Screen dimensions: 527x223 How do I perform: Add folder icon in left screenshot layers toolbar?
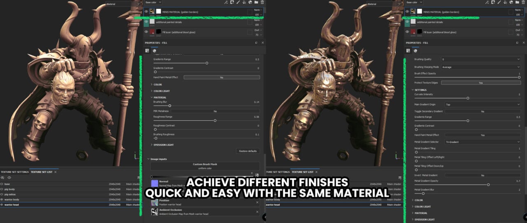click(256, 2)
